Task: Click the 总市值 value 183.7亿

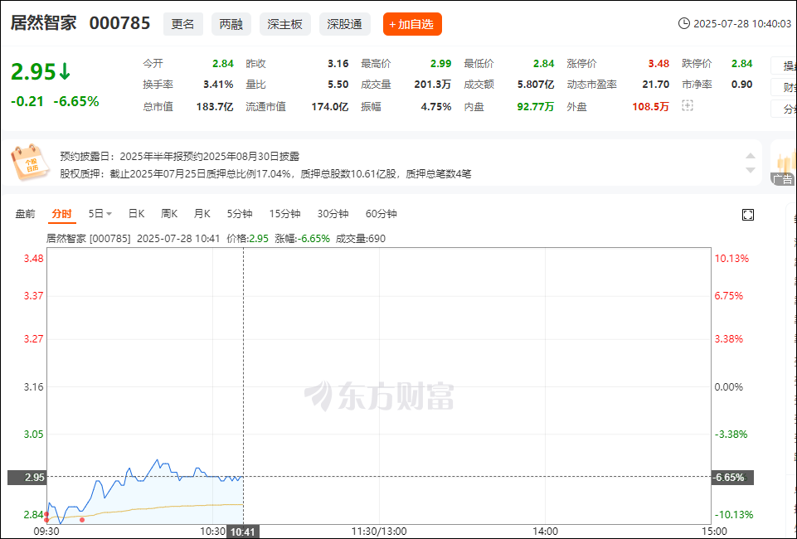Action: point(215,107)
